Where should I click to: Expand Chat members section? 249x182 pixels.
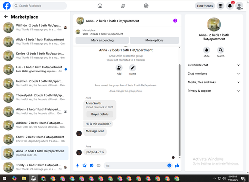(214, 74)
